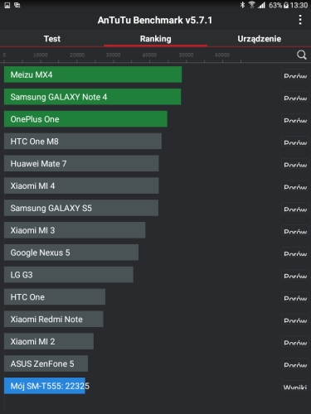311x414 pixels.
Task: Open the three-dot overflow menu
Action: [300, 20]
